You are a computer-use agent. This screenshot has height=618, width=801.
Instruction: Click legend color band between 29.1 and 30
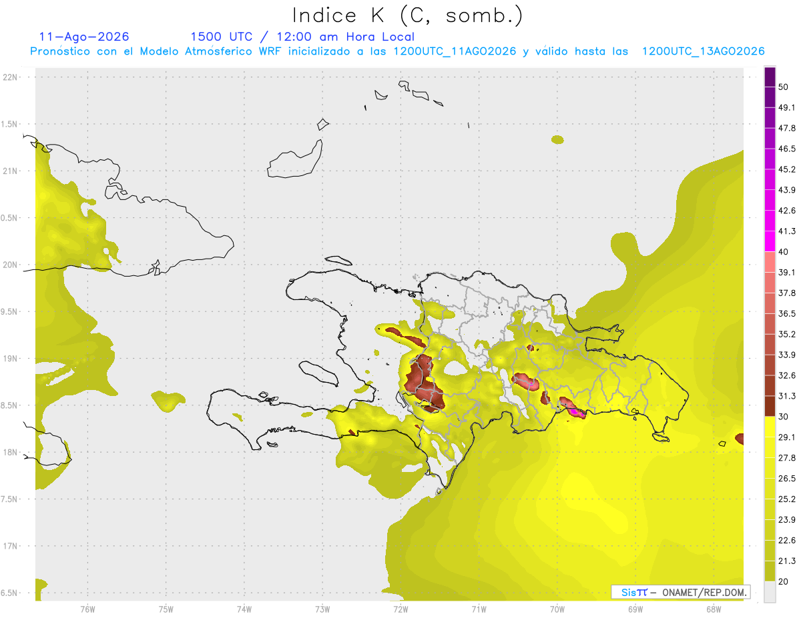coord(770,427)
